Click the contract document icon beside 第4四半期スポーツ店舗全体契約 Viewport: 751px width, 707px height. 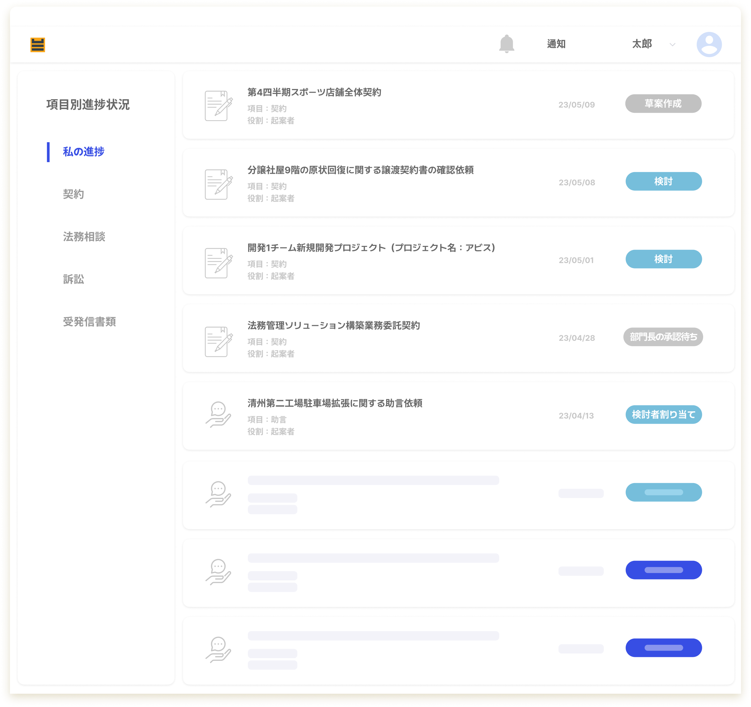point(218,105)
